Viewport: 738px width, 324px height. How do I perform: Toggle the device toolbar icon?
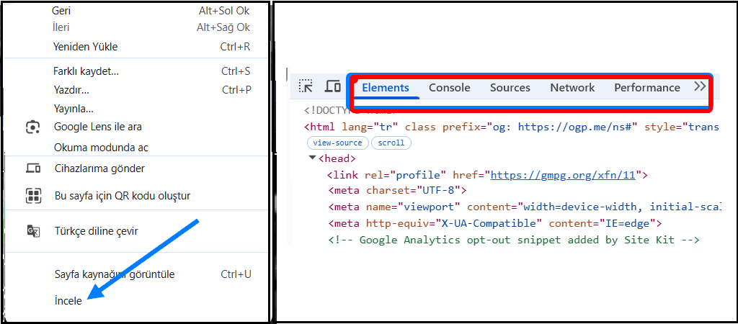pyautogui.click(x=333, y=86)
